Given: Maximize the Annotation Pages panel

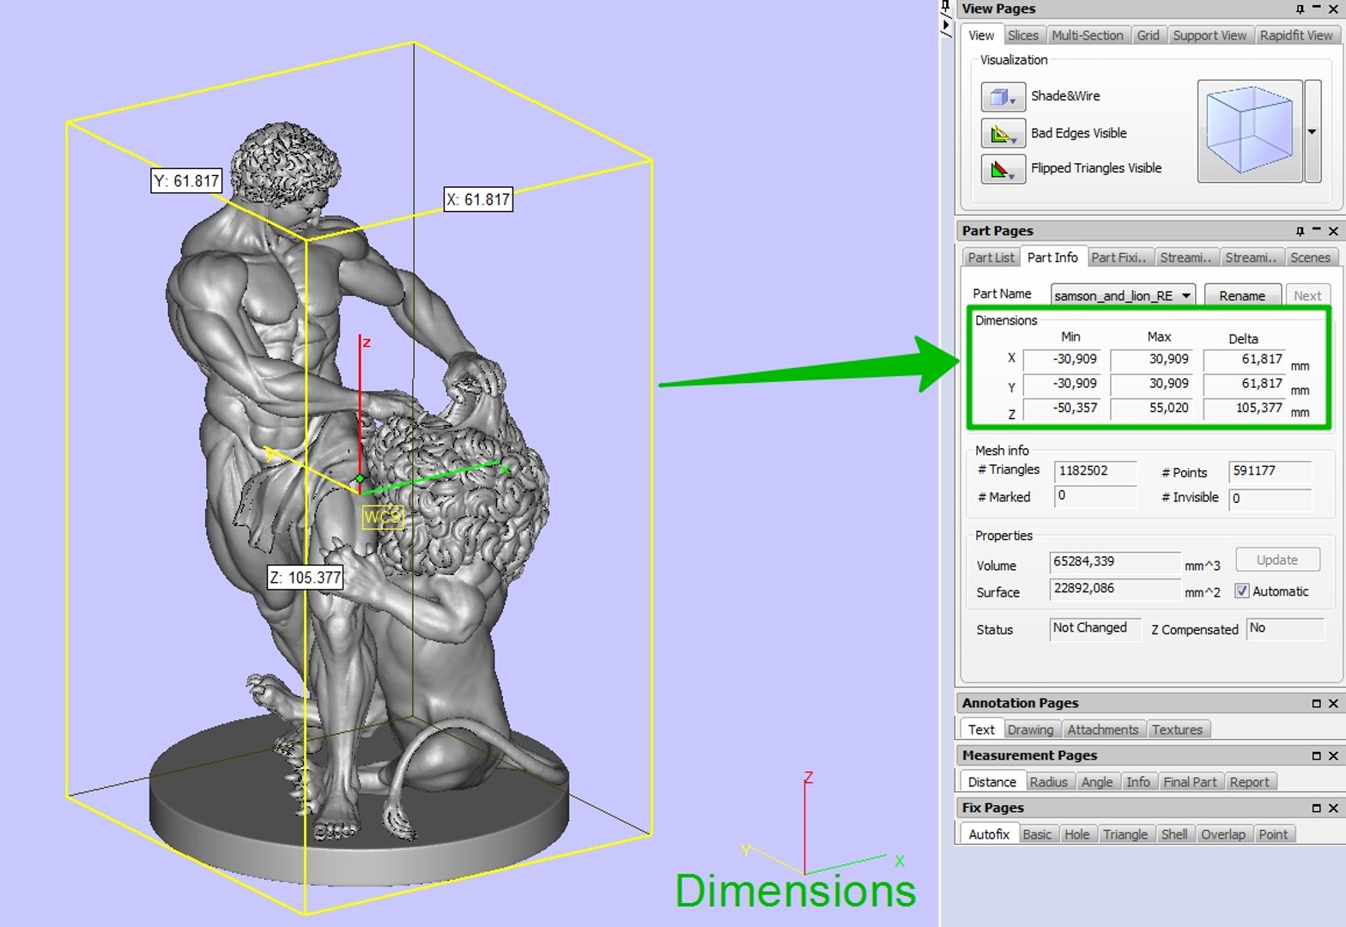Looking at the screenshot, I should 1316,703.
